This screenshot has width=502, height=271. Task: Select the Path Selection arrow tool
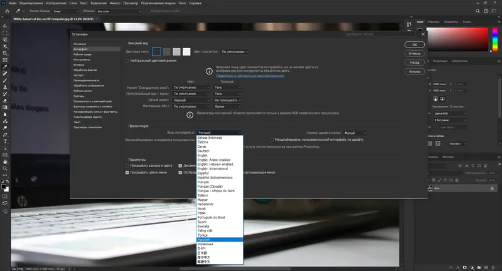point(5,148)
